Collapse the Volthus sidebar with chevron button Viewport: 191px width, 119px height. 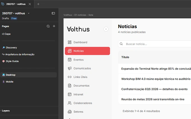pyautogui.click(x=106, y=29)
